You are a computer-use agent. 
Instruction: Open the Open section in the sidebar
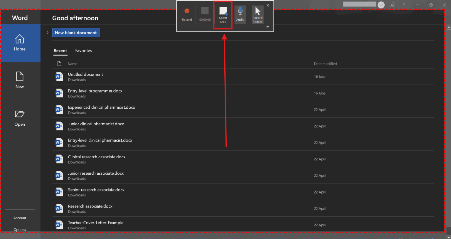pyautogui.click(x=19, y=117)
